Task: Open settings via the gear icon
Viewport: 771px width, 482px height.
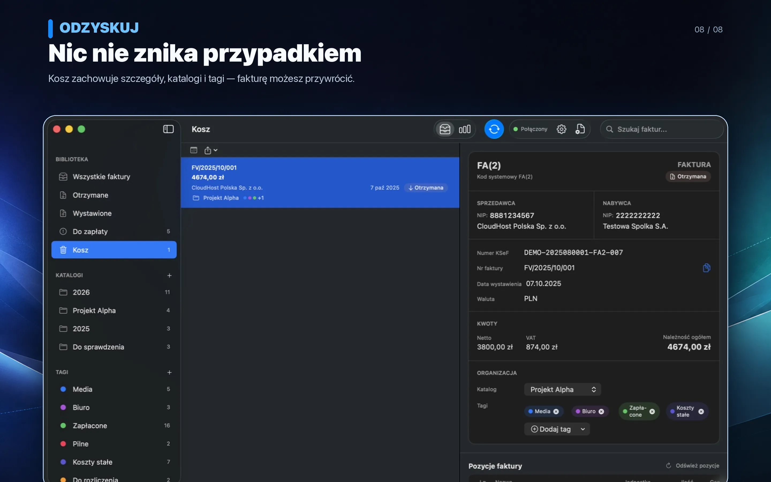Action: (x=561, y=129)
